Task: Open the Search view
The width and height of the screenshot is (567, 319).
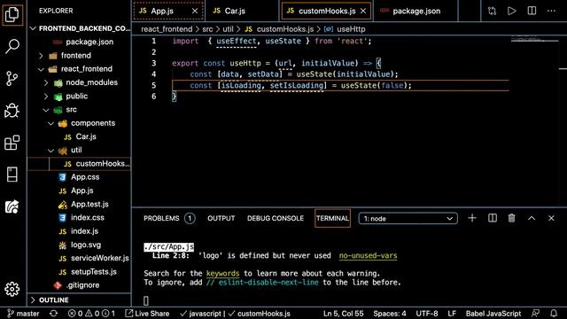Action: 12,46
